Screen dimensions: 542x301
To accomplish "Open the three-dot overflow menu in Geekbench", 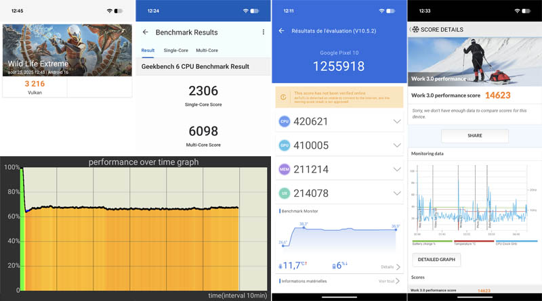I will pos(263,32).
